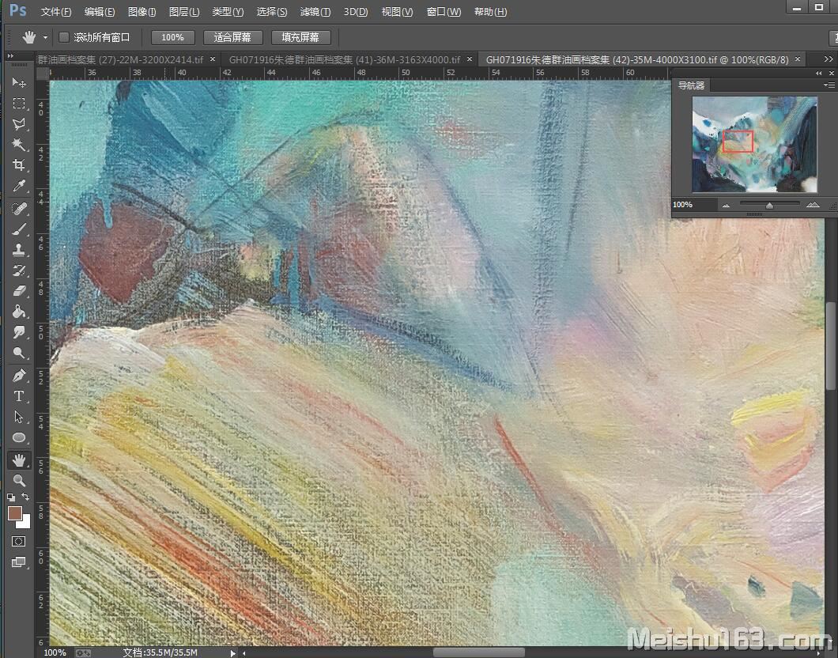The width and height of the screenshot is (838, 658).
Task: Select the Zoom magnifier tool
Action: pos(19,481)
